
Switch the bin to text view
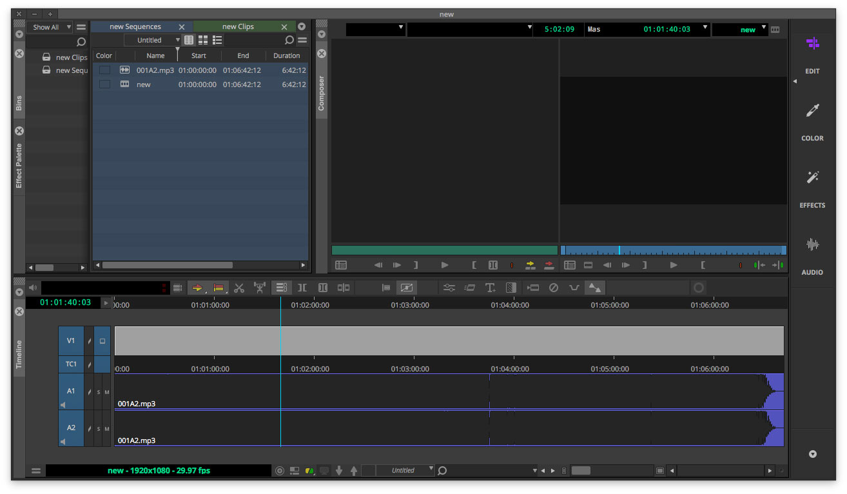click(x=189, y=40)
